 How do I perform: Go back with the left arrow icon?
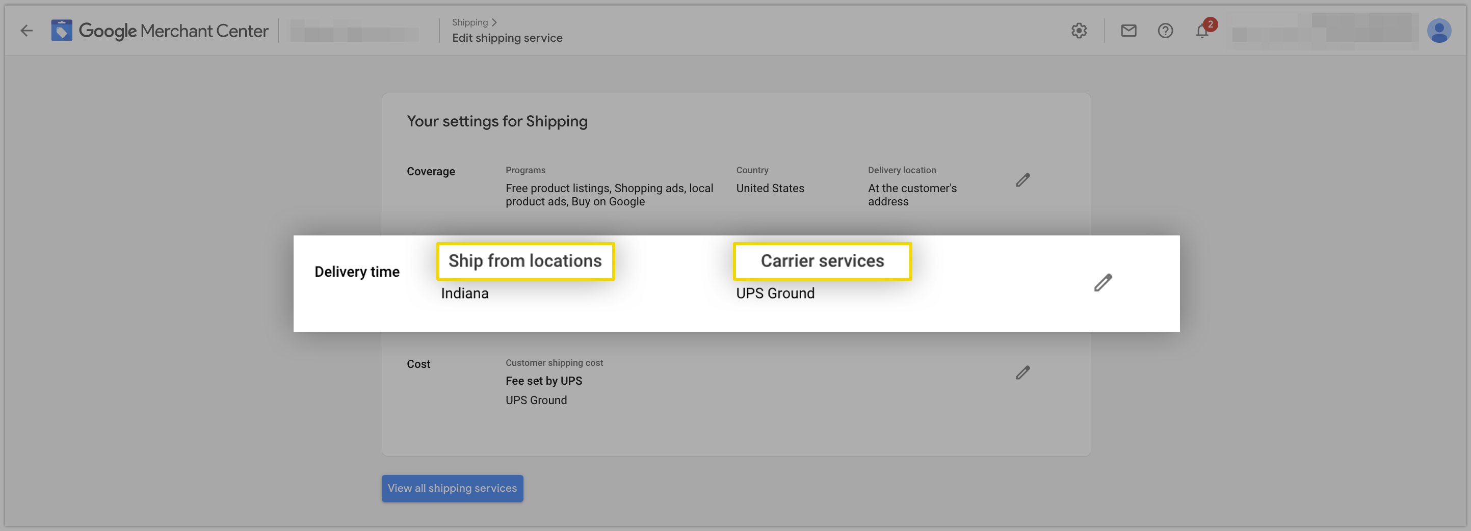pyautogui.click(x=27, y=31)
